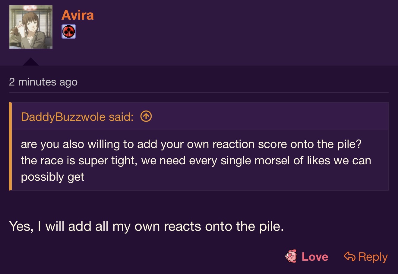398x274 pixels.
Task: Open the "DaddyBuzzwole said:" quote link
Action: [x=77, y=117]
